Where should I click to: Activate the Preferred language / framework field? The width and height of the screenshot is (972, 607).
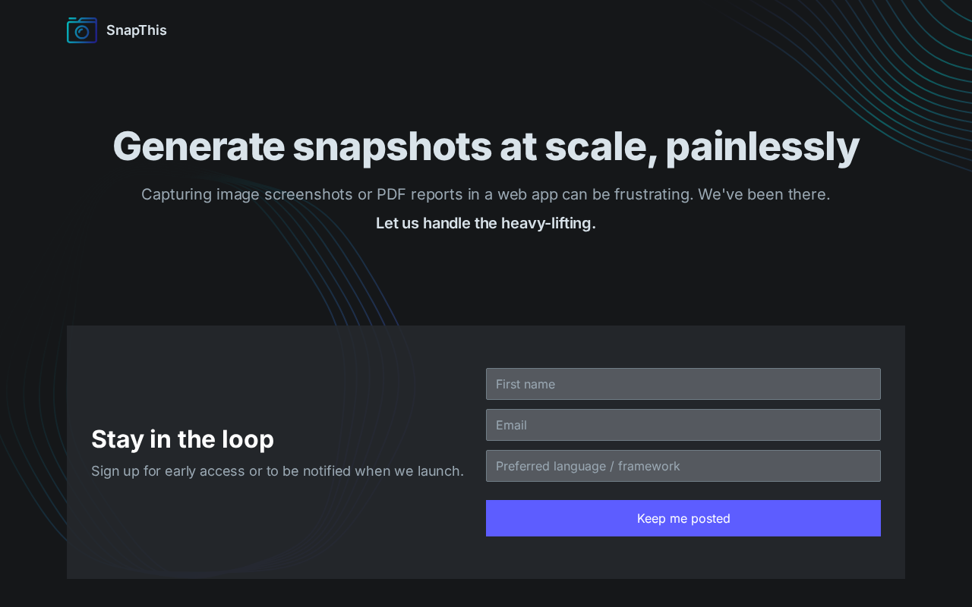click(x=683, y=466)
